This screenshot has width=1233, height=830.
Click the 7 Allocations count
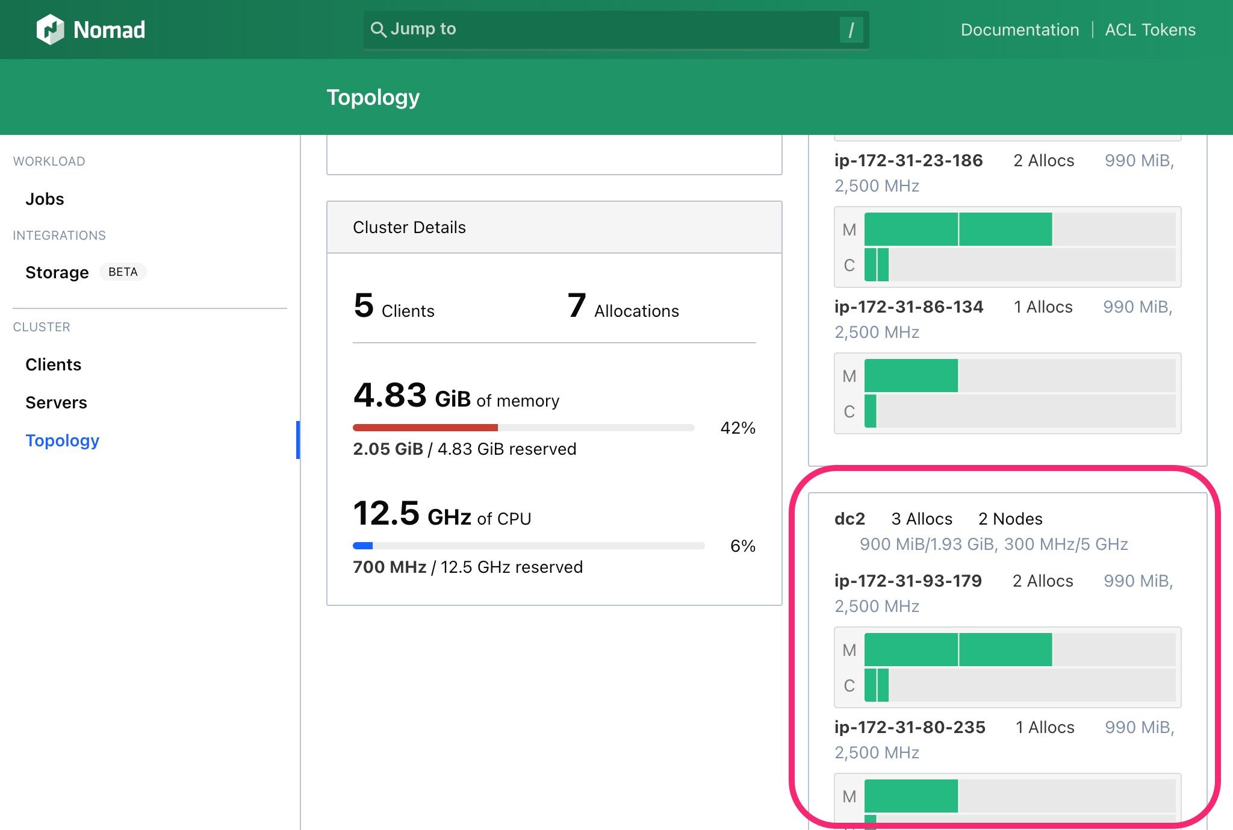[623, 306]
